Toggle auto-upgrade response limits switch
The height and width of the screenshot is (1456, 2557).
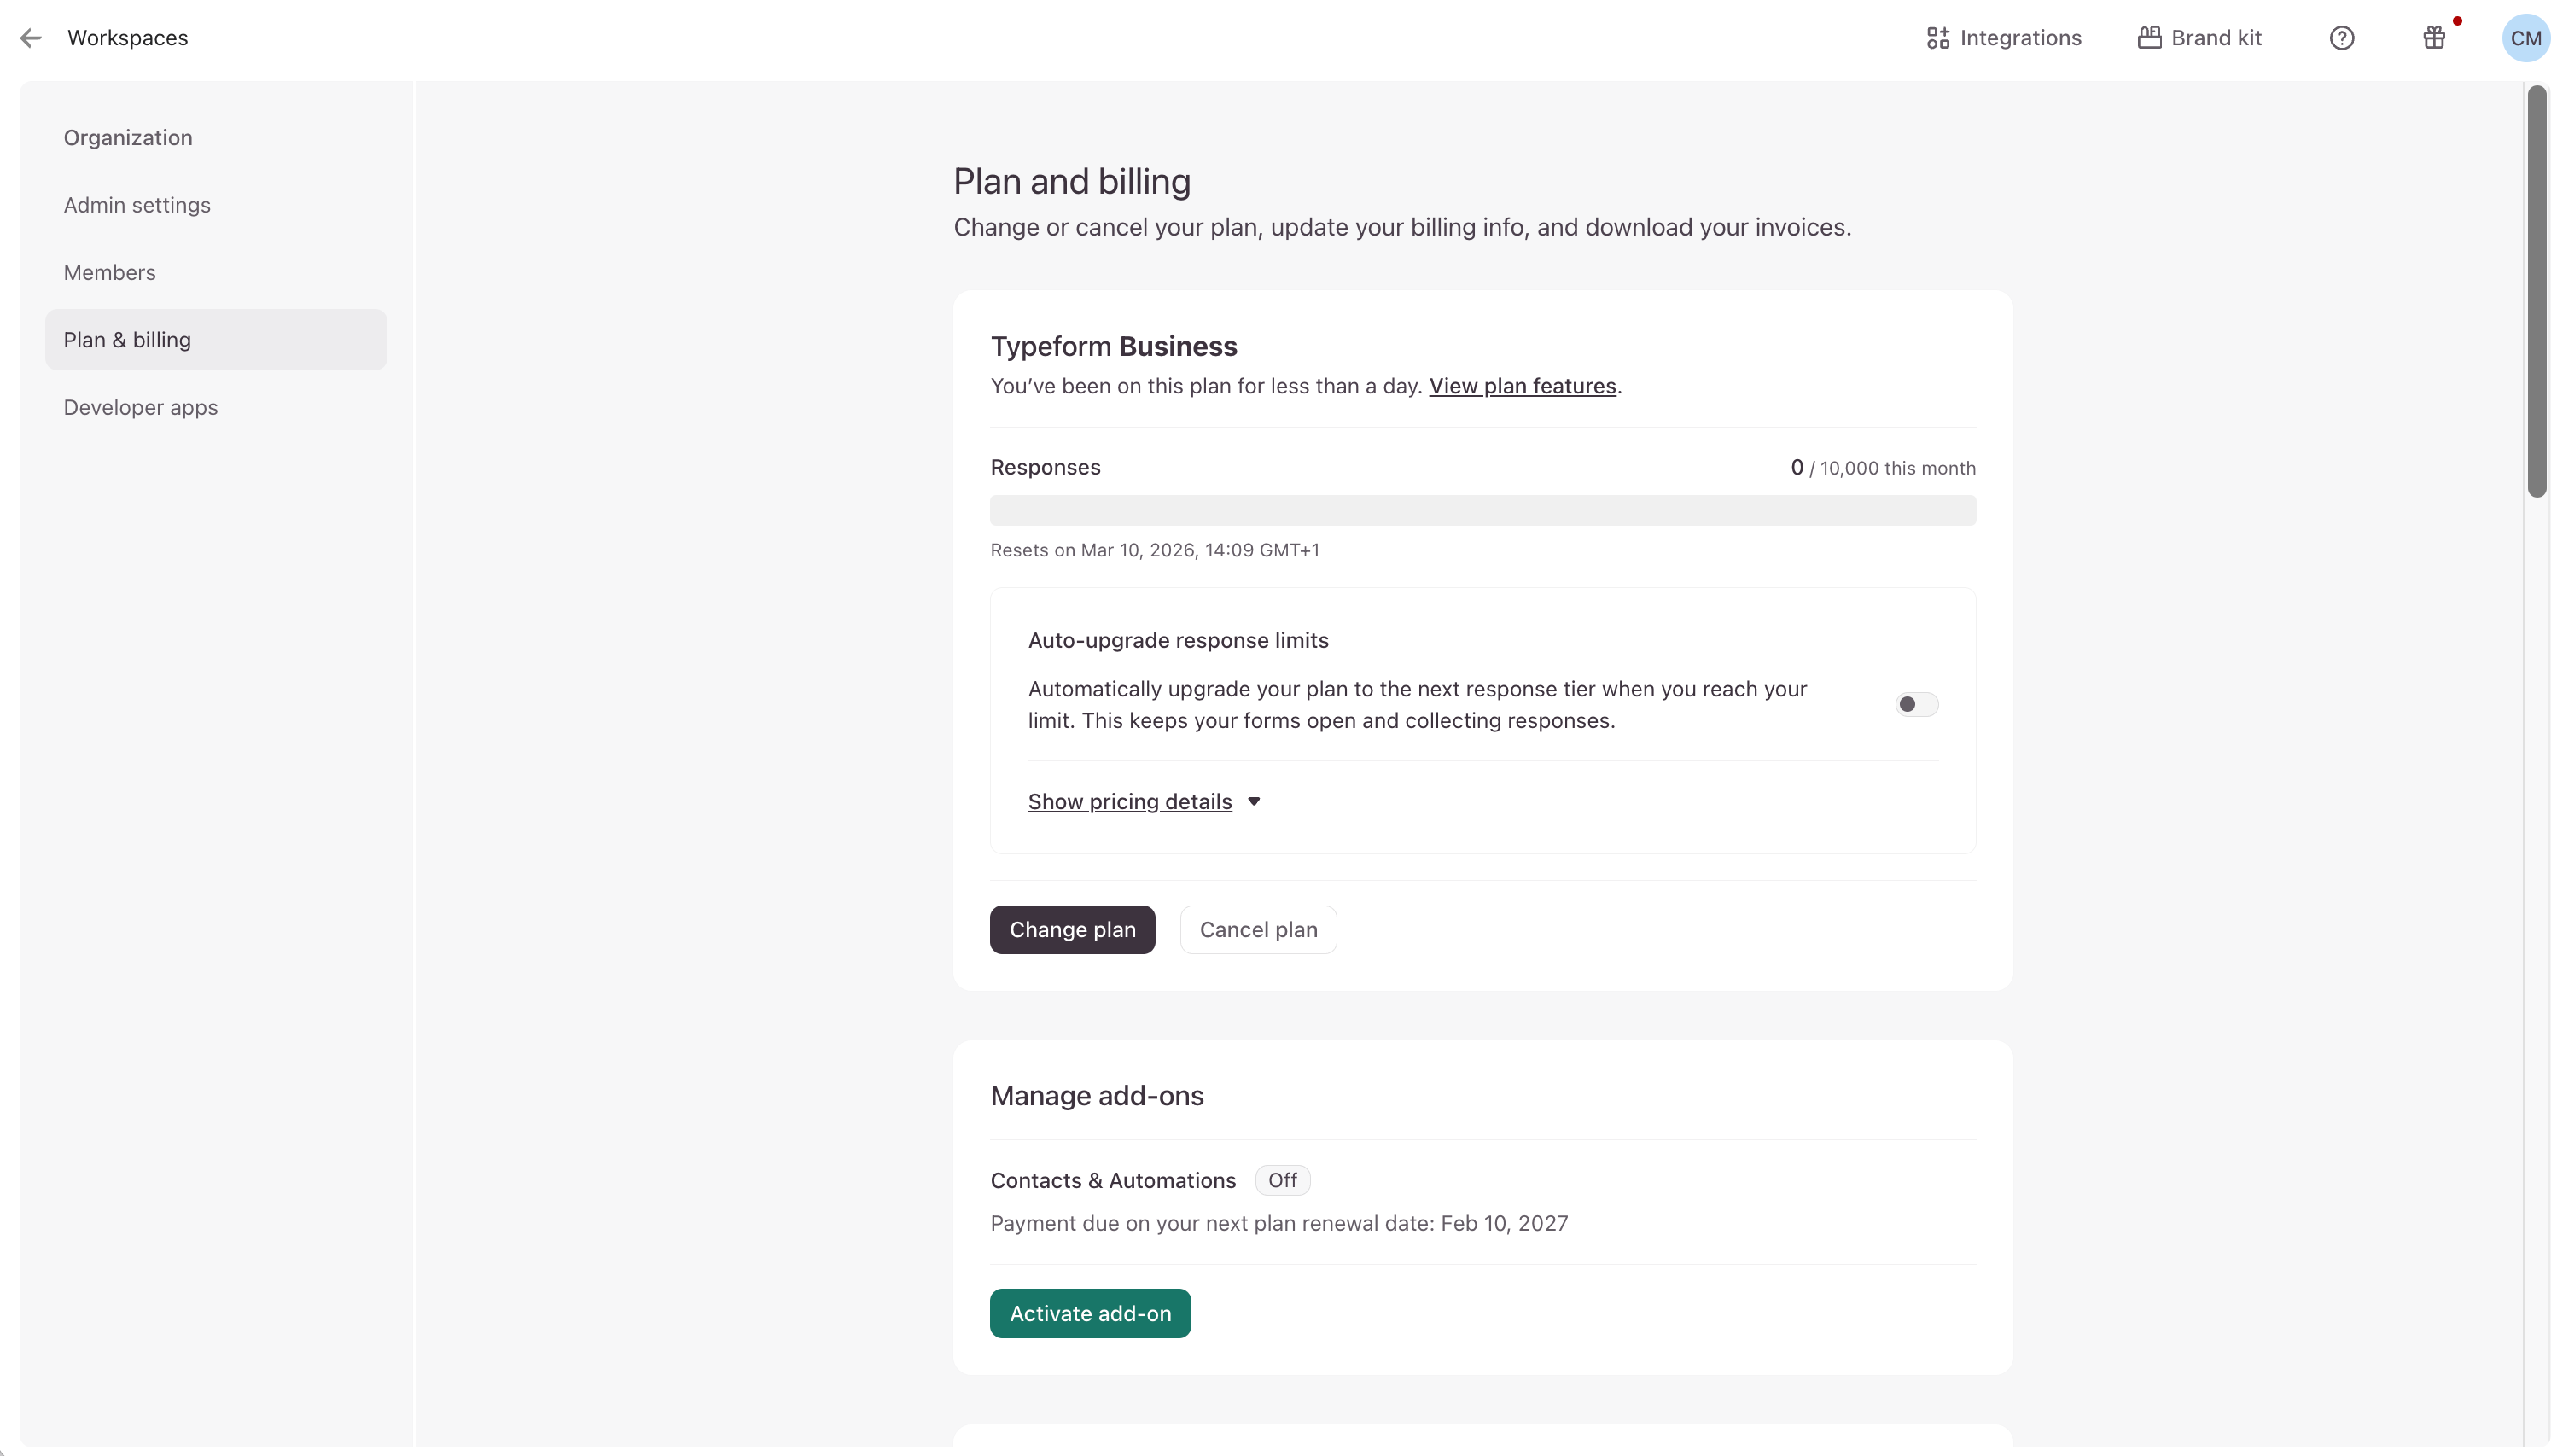(1915, 704)
